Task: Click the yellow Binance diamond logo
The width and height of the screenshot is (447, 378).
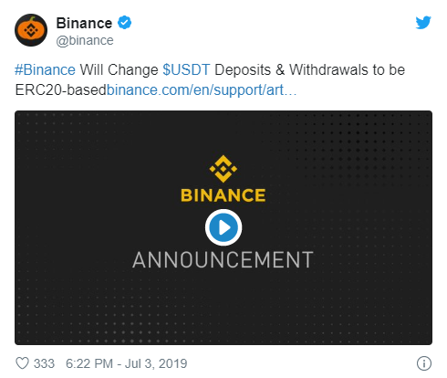Action: pos(223,169)
